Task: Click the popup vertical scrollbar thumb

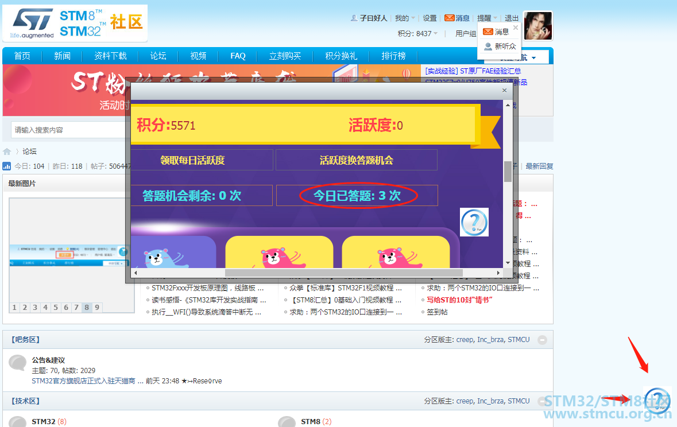Action: 508,172
